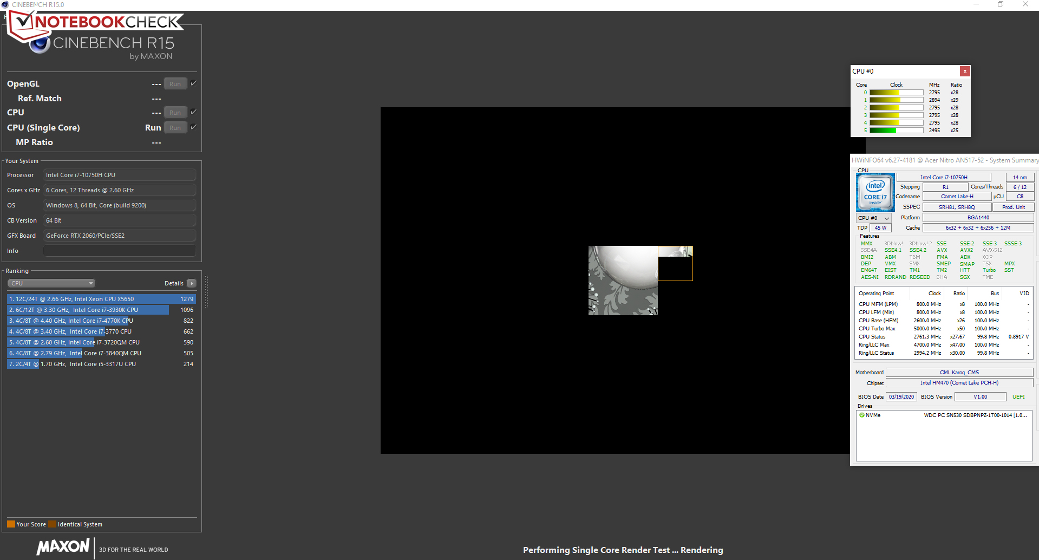This screenshot has width=1039, height=560.
Task: Click the Identical System brown swatch
Action: (x=52, y=524)
